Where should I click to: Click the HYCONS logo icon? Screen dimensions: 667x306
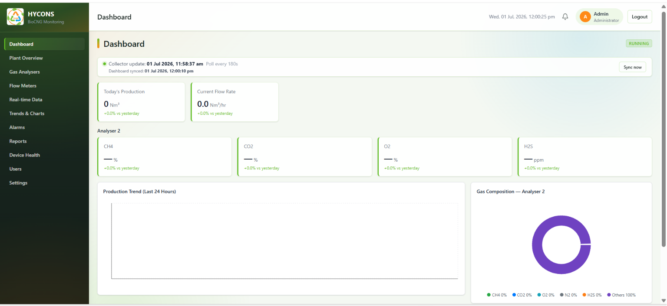point(15,17)
